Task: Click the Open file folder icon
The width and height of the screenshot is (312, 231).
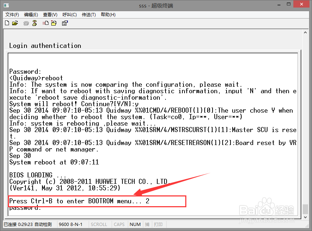Action: click(x=15, y=23)
